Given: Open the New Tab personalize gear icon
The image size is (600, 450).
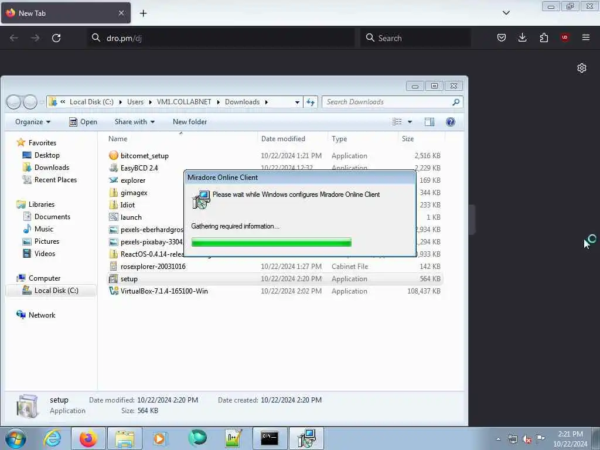Looking at the screenshot, I should (582, 68).
